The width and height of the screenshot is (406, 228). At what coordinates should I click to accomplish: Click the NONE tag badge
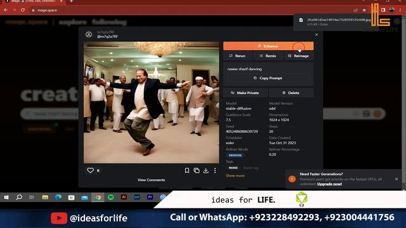click(x=233, y=168)
